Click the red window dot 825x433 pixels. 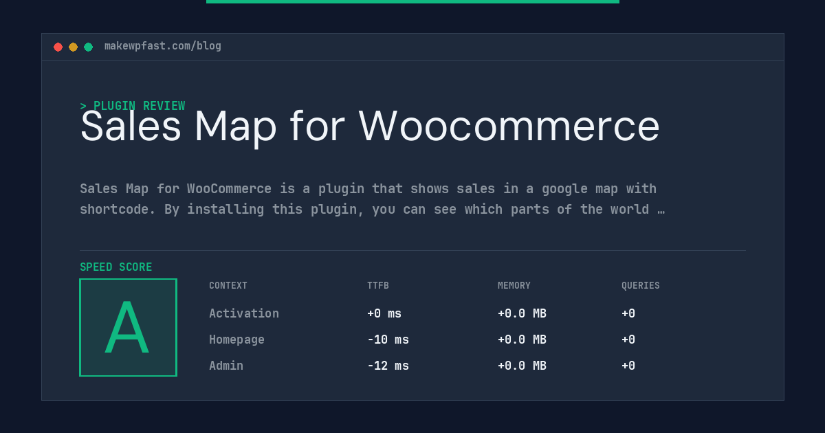[x=58, y=47]
